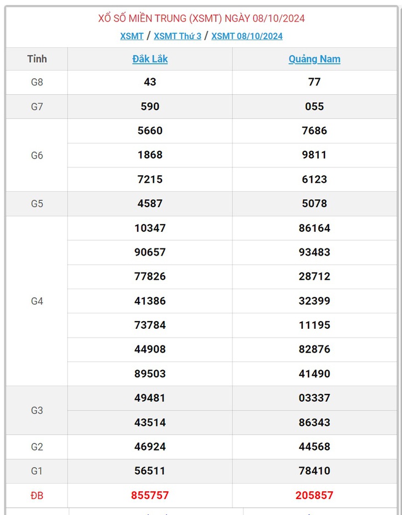Click the Tỉnh column header
Screen dimensions: 402x515
(37, 59)
